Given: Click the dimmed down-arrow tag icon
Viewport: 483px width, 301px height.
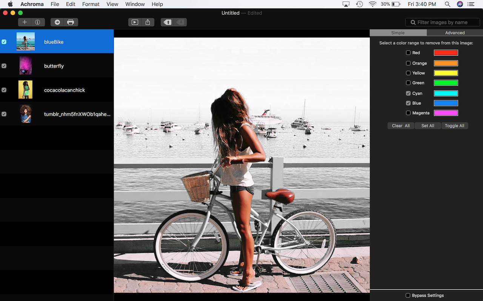Looking at the screenshot, I should click(x=180, y=22).
